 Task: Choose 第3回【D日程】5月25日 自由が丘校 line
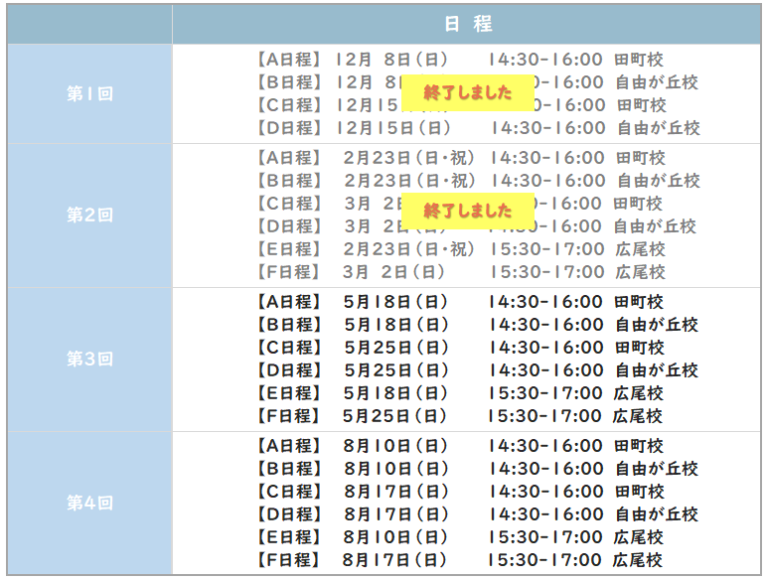click(478, 370)
